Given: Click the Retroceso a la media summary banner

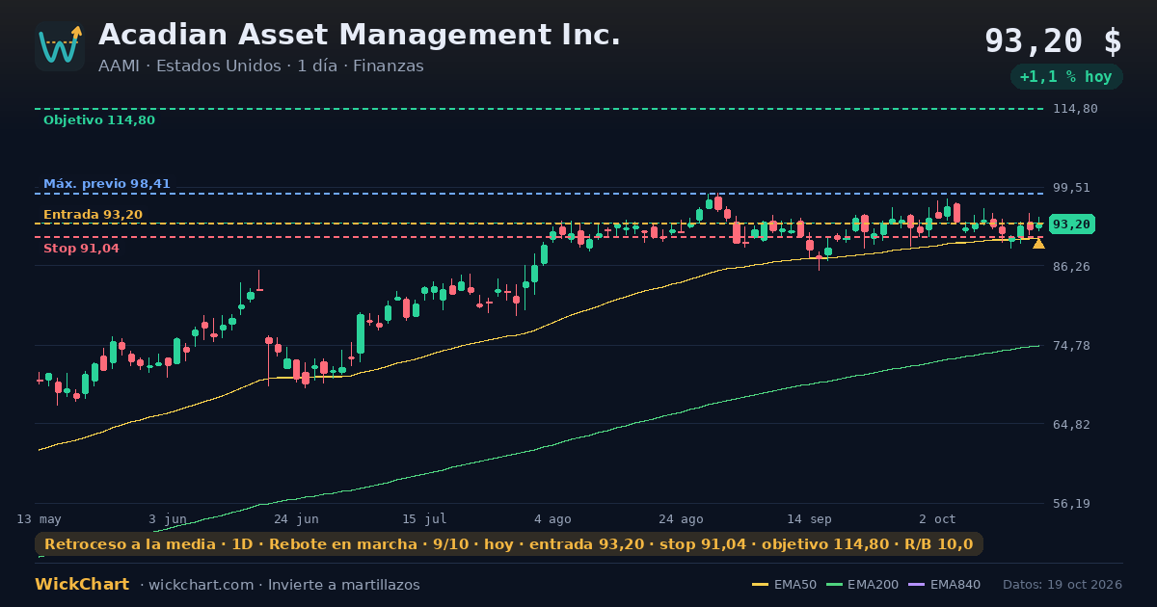Looking at the screenshot, I should coord(509,544).
